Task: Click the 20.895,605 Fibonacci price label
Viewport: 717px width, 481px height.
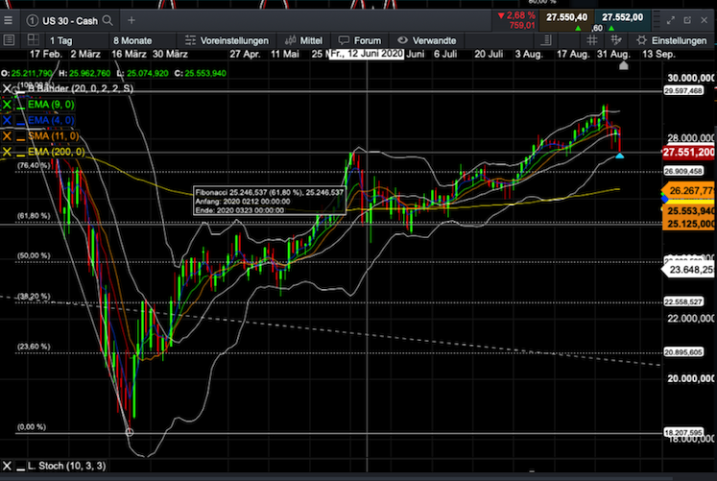Action: [682, 352]
